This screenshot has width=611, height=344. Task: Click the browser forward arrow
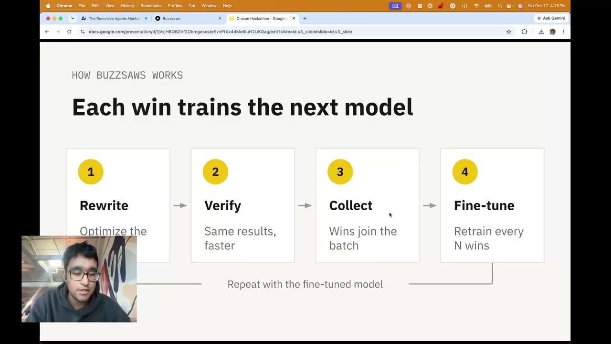pos(58,32)
